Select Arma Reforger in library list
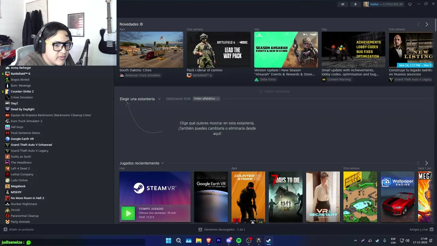The width and height of the screenshot is (437, 246). [21, 68]
